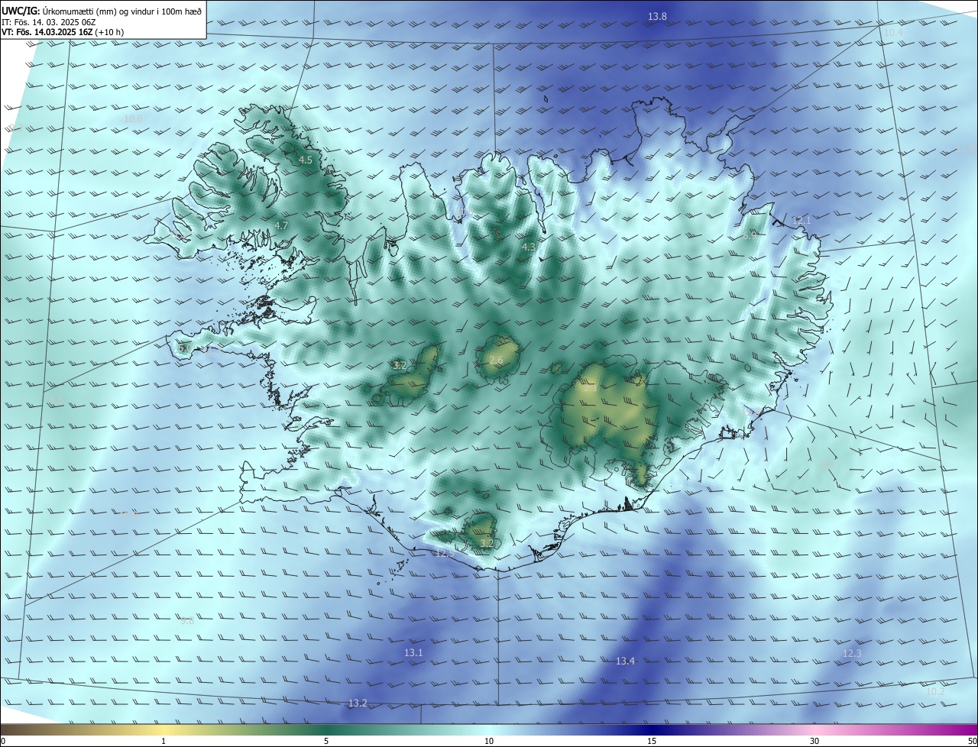Click the 4.5 value in the Westfjords
Screen dimensions: 978x747
tap(306, 160)
